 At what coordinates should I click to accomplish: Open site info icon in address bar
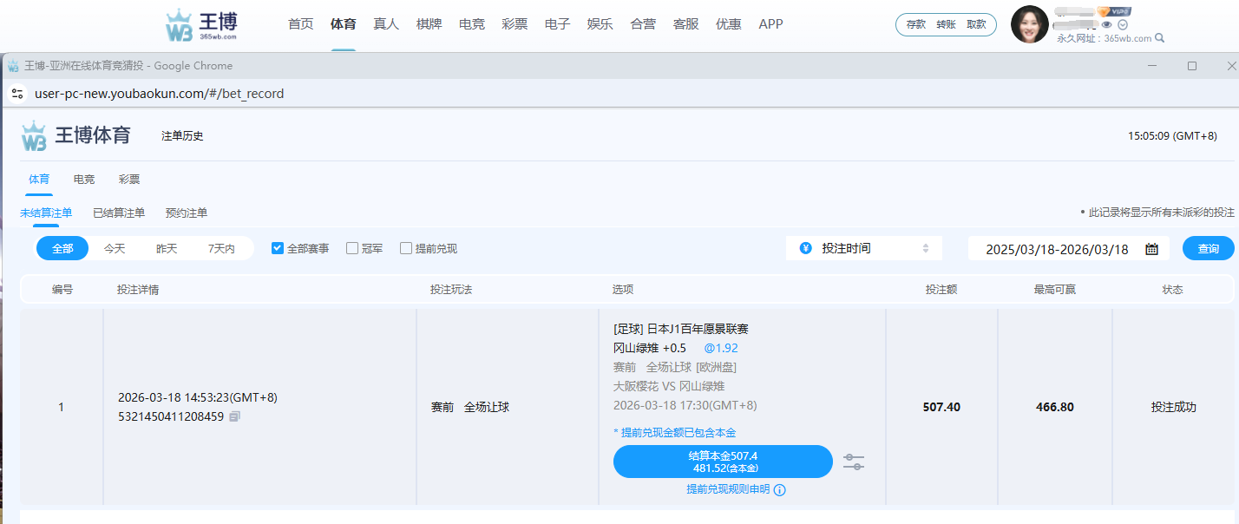[x=17, y=94]
